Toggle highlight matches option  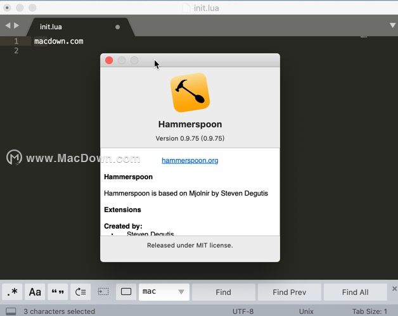126,292
